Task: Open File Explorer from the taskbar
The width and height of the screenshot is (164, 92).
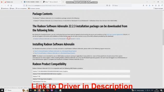Action: 35,90
